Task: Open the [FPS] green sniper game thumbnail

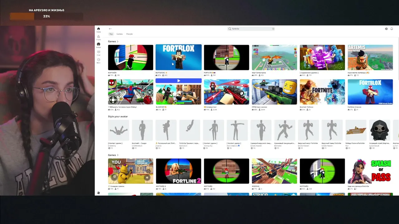Action: (274, 92)
